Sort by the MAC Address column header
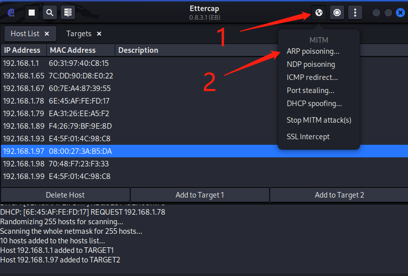Screen dimensions: 408x276 [x=80, y=50]
